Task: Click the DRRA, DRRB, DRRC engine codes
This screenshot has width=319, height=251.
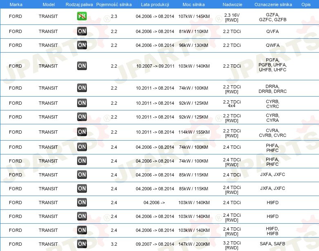Action: click(272, 89)
